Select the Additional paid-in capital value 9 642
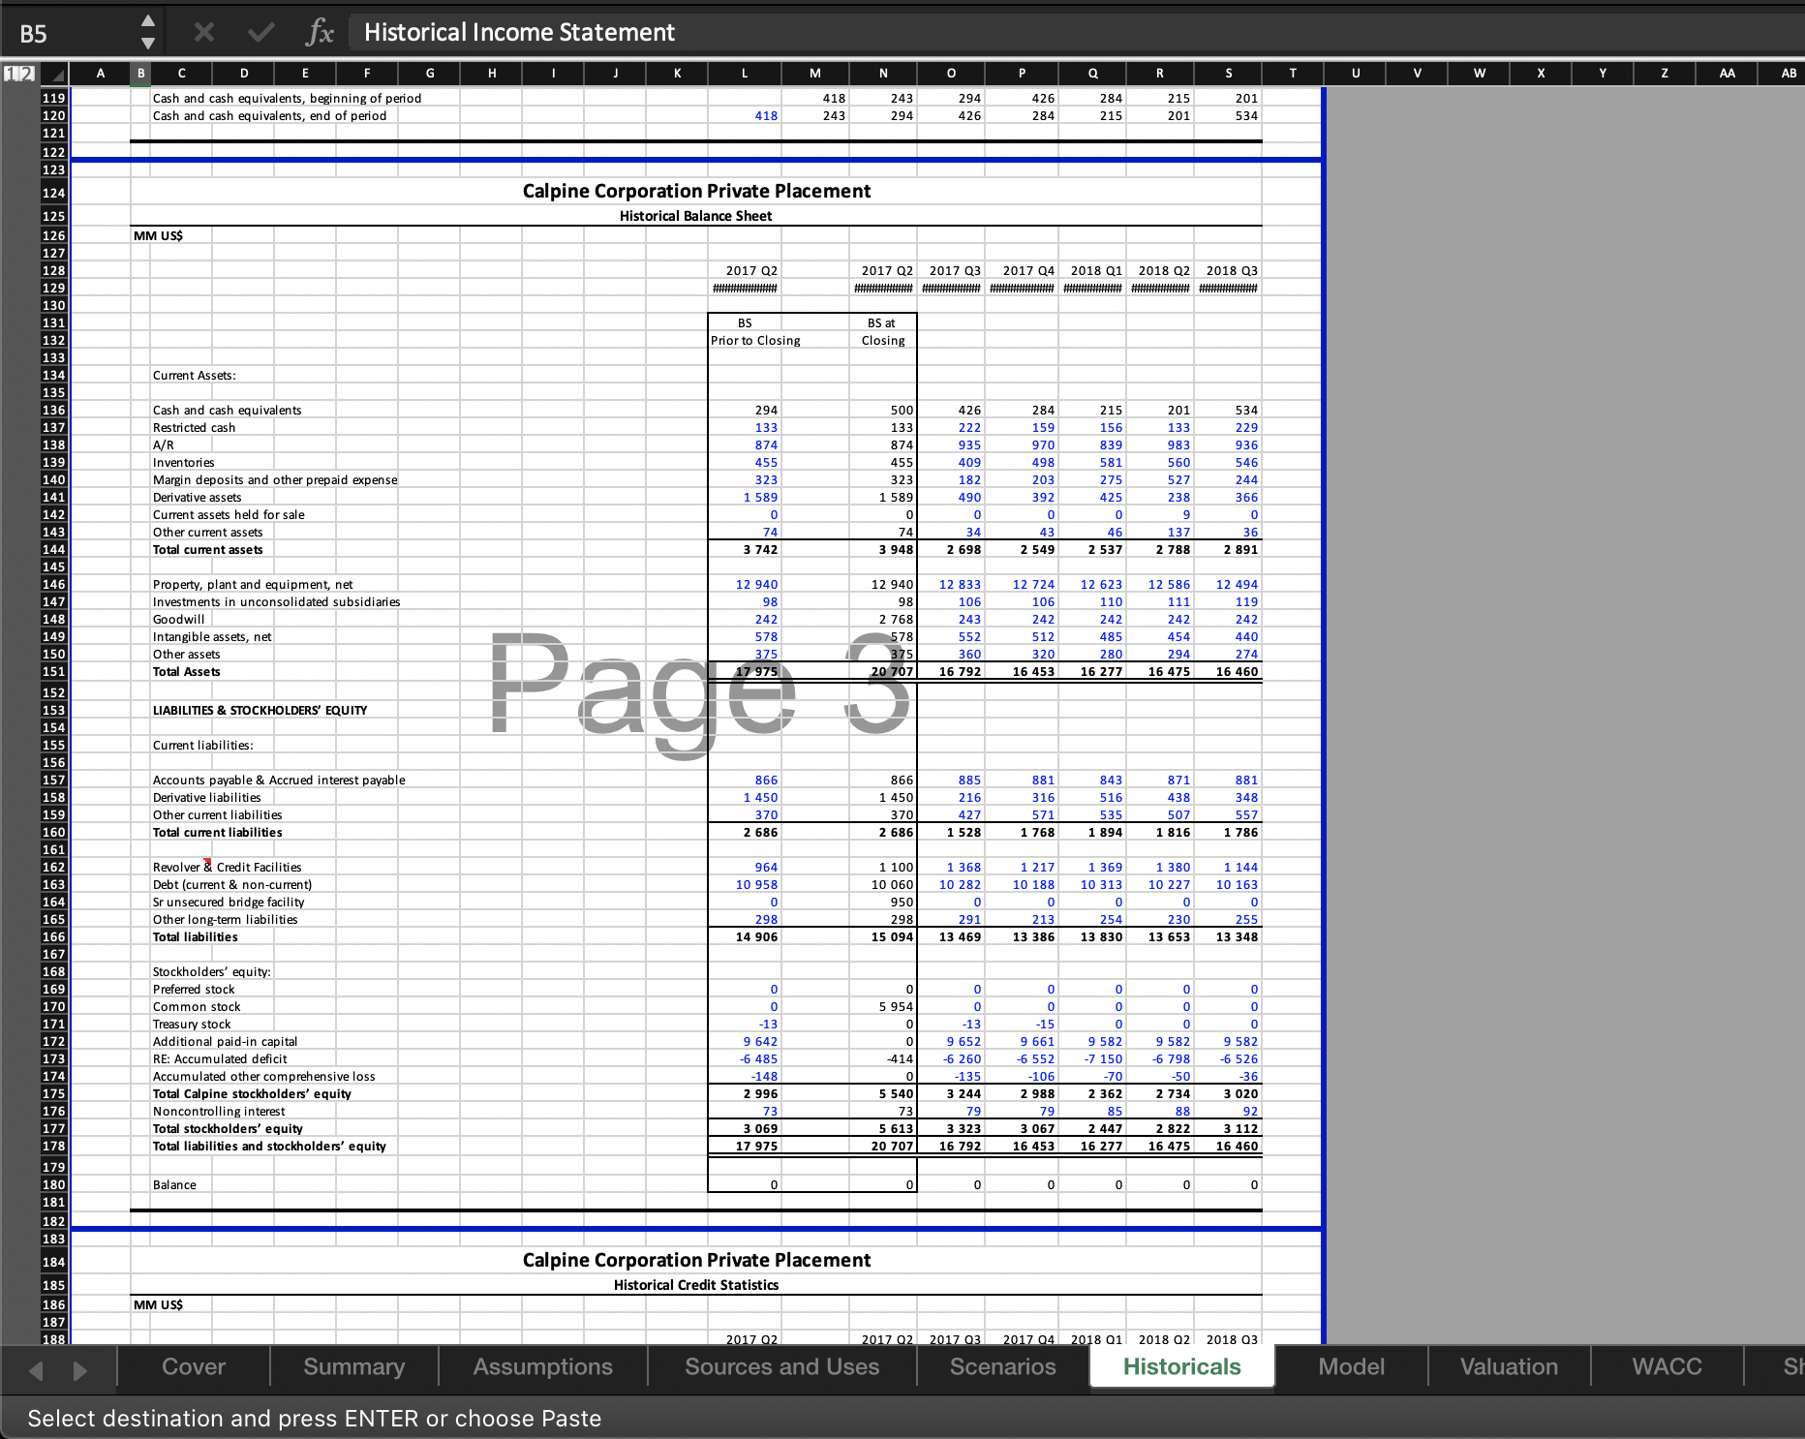 pyautogui.click(x=745, y=1042)
